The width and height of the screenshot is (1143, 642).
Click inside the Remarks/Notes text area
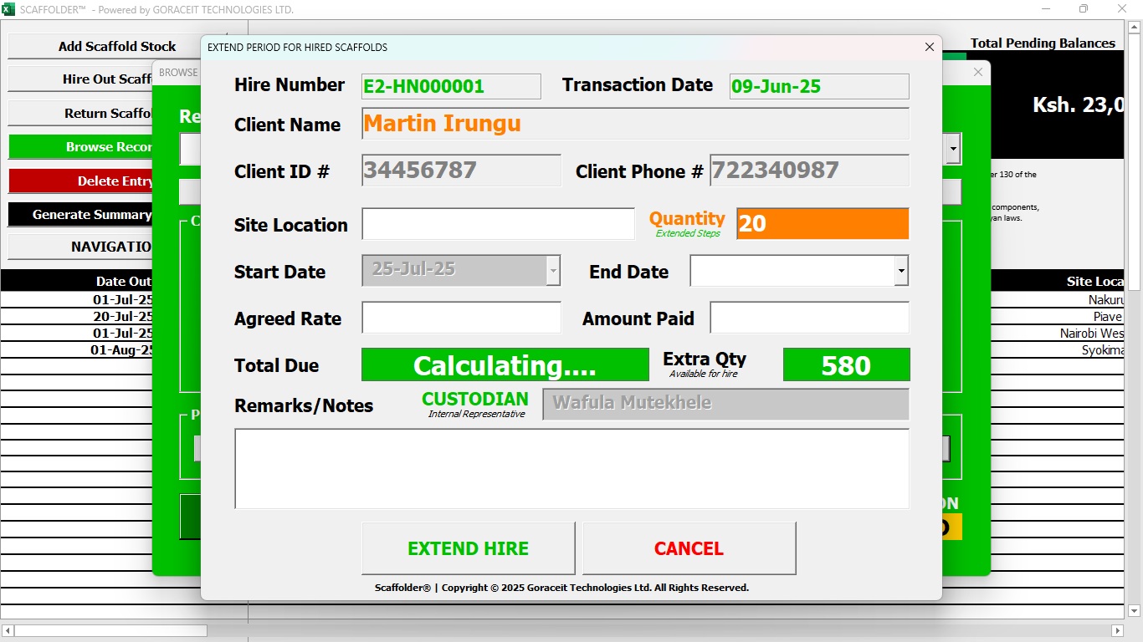click(x=571, y=469)
